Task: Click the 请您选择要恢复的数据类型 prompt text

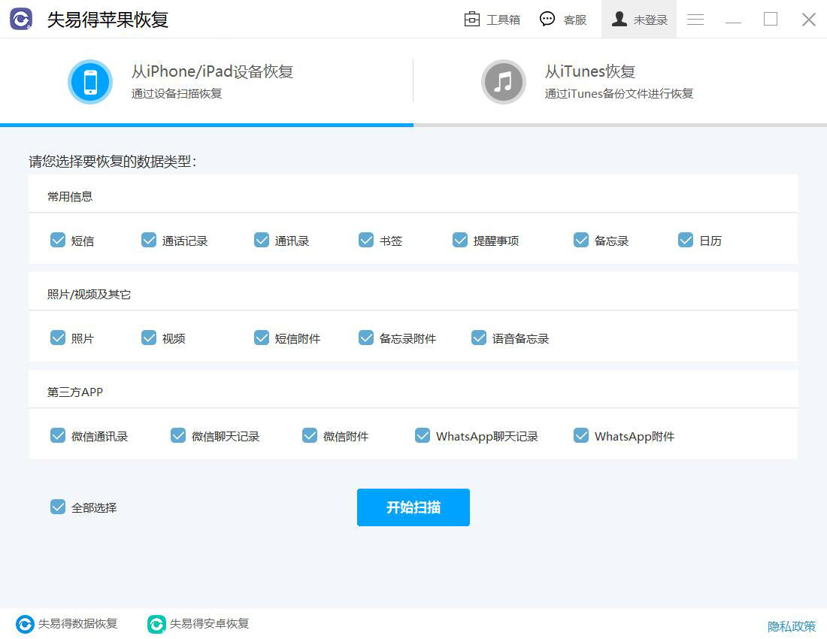Action: (112, 162)
